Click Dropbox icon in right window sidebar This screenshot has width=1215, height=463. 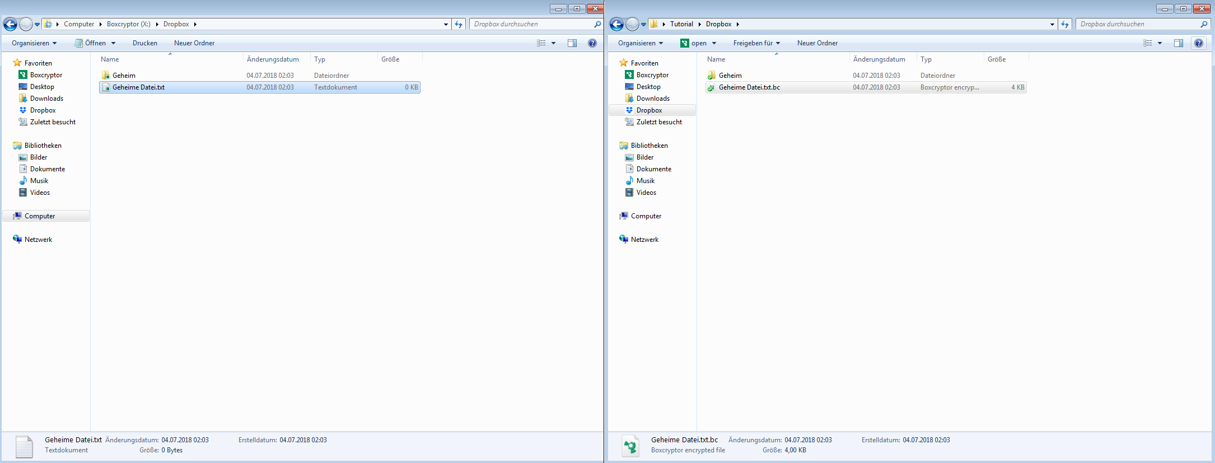click(629, 110)
